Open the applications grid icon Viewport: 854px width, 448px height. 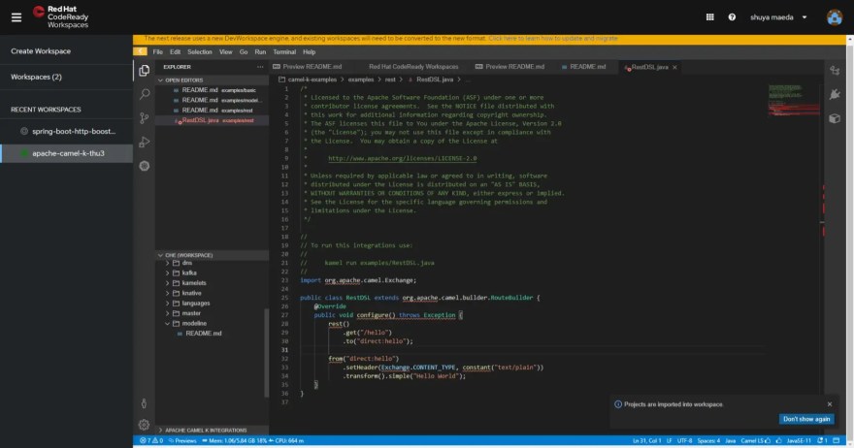tap(709, 16)
